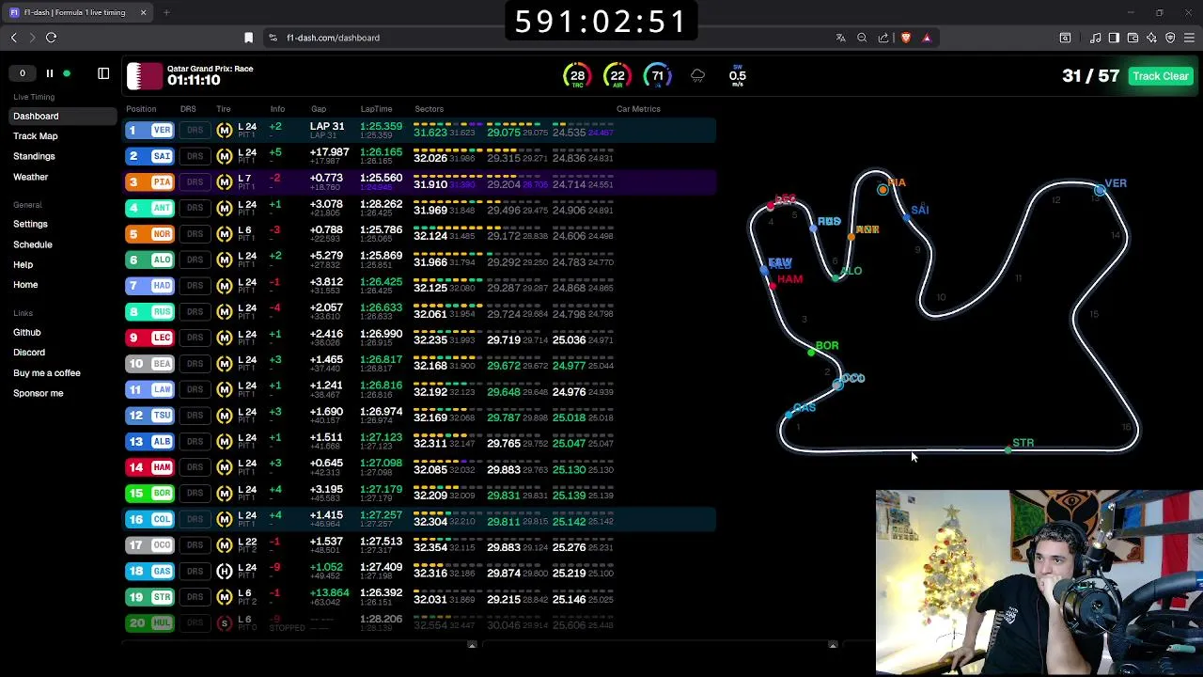Viewport: 1203px width, 677px height.
Task: Click the delay counter showing 0
Action: click(23, 73)
